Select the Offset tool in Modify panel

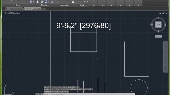coord(52,2)
